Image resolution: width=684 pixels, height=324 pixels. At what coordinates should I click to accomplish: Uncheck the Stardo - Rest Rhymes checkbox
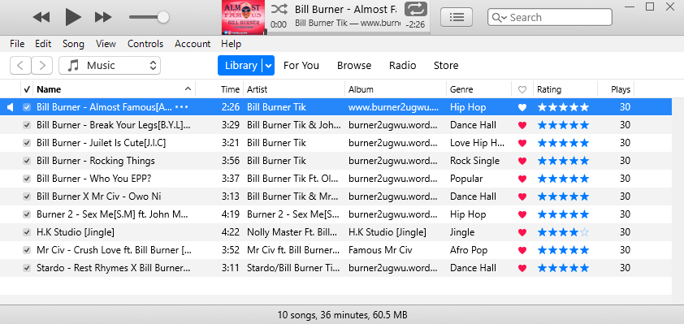pyautogui.click(x=27, y=268)
